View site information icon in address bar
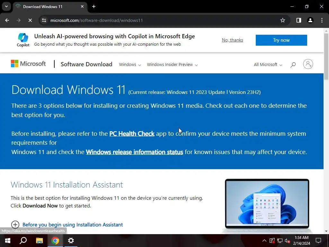This screenshot has height=247, width=329. tap(44, 20)
